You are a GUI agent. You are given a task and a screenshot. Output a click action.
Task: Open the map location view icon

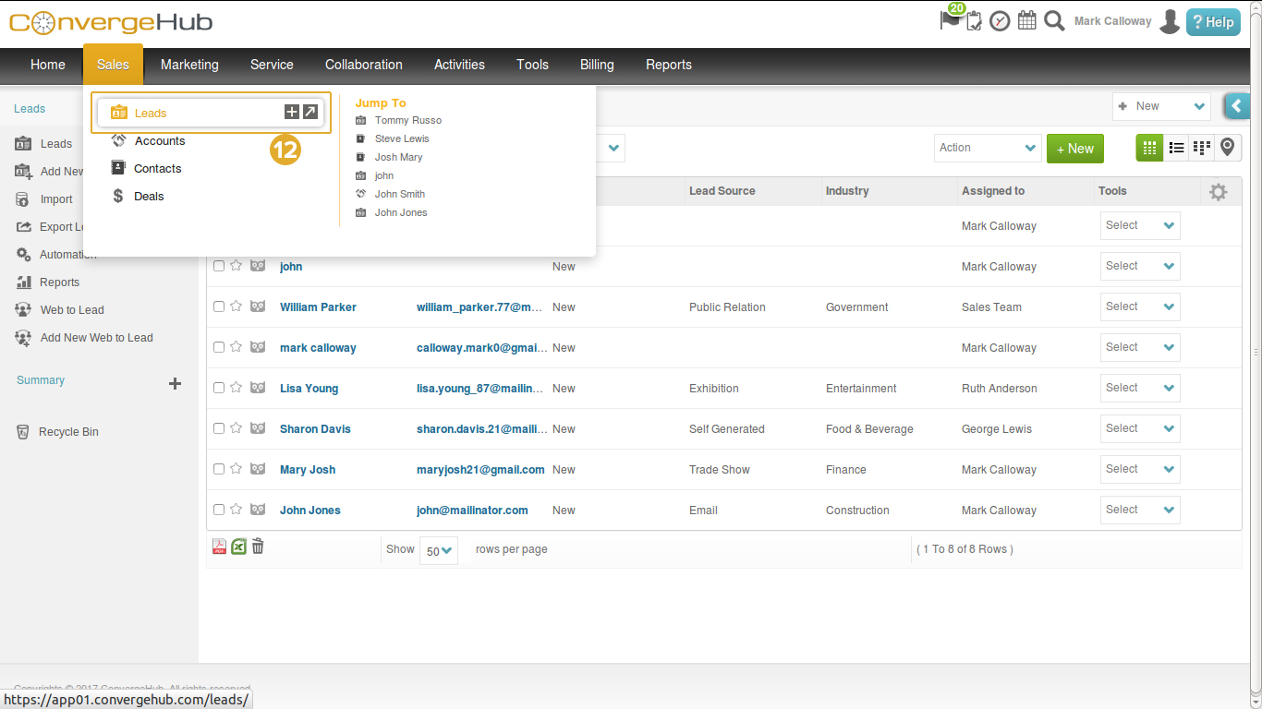(x=1228, y=148)
